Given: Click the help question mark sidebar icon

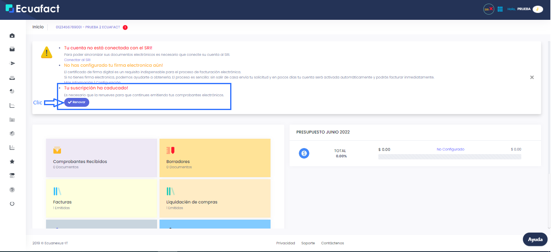Looking at the screenshot, I should click(x=12, y=189).
